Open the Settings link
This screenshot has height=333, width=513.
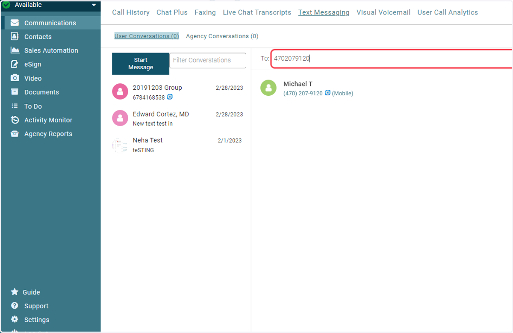click(37, 320)
